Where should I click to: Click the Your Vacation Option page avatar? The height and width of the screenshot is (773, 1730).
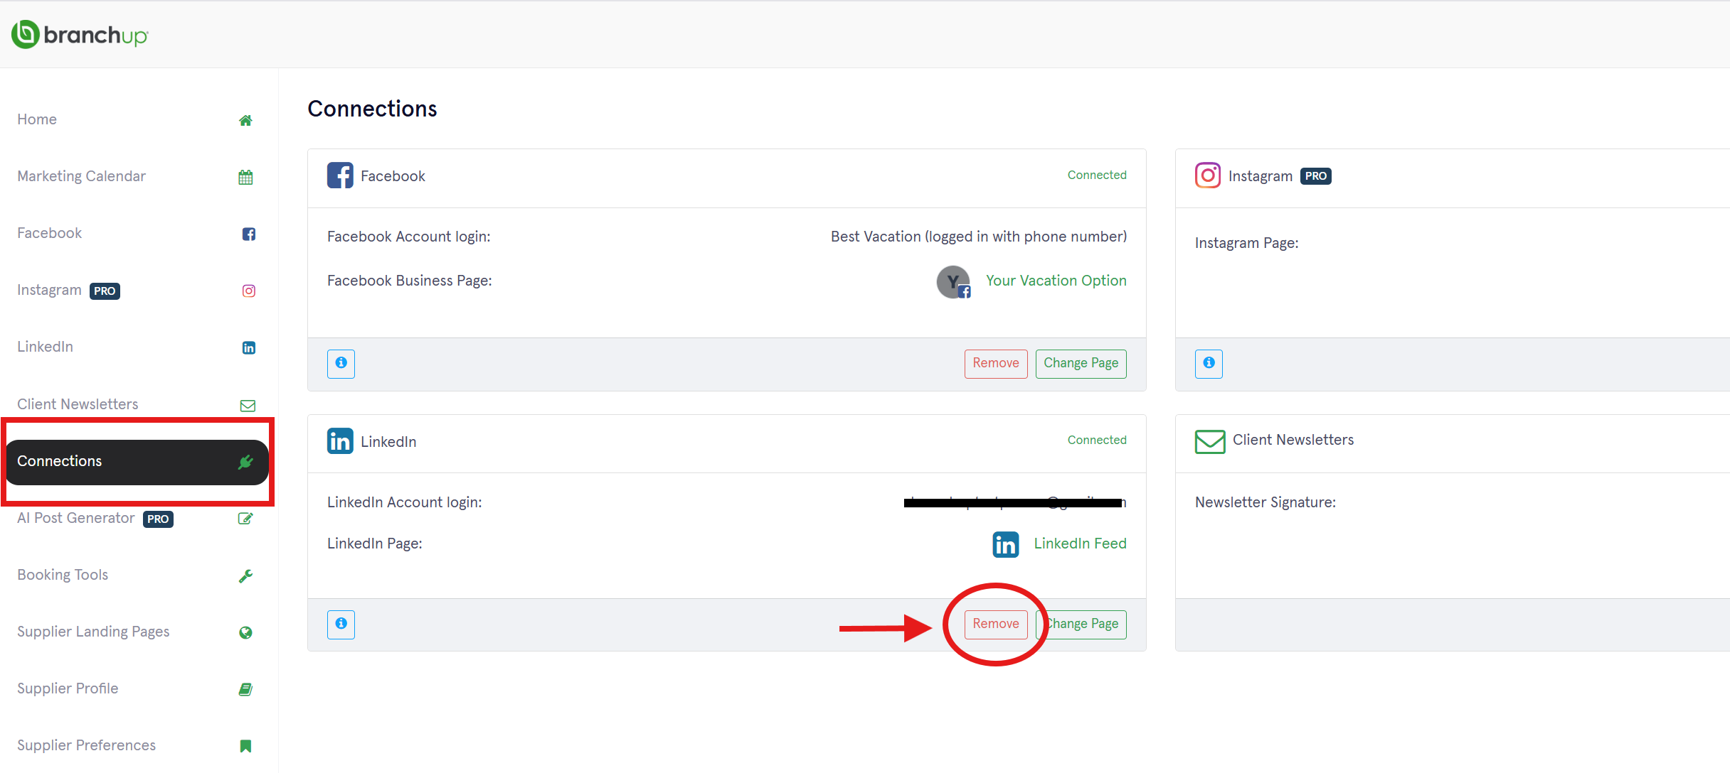[x=953, y=282]
